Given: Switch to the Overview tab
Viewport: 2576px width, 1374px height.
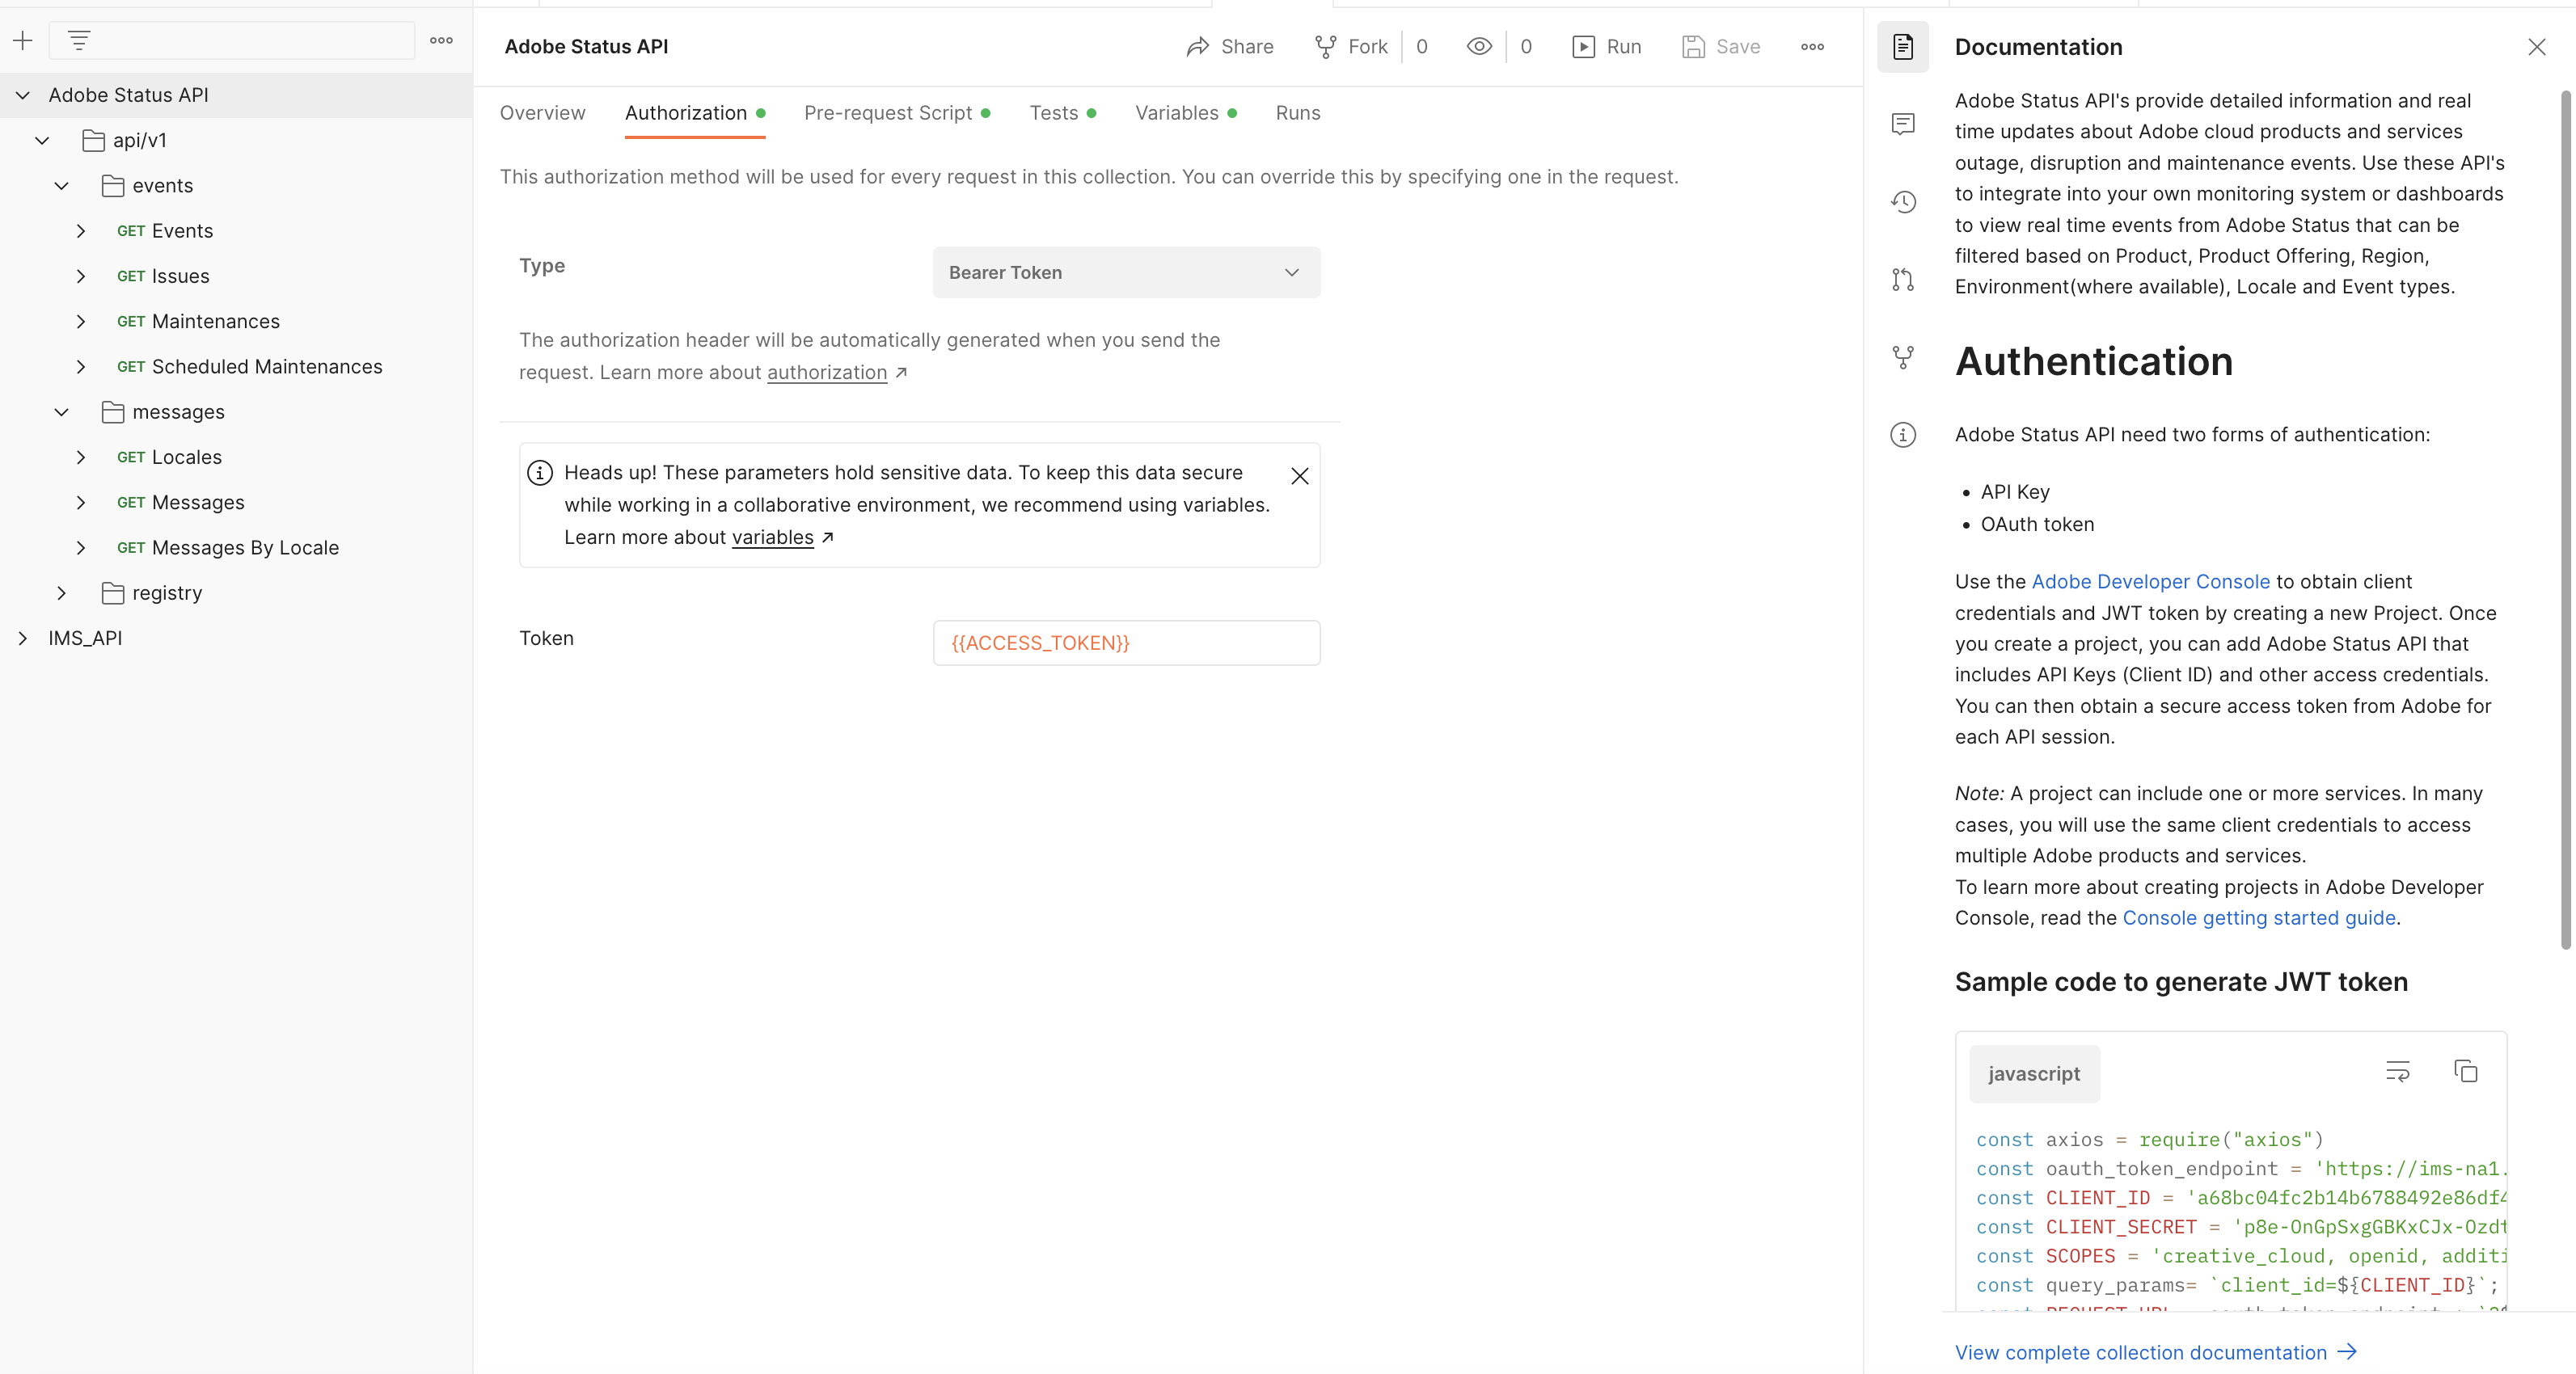Looking at the screenshot, I should coord(542,113).
